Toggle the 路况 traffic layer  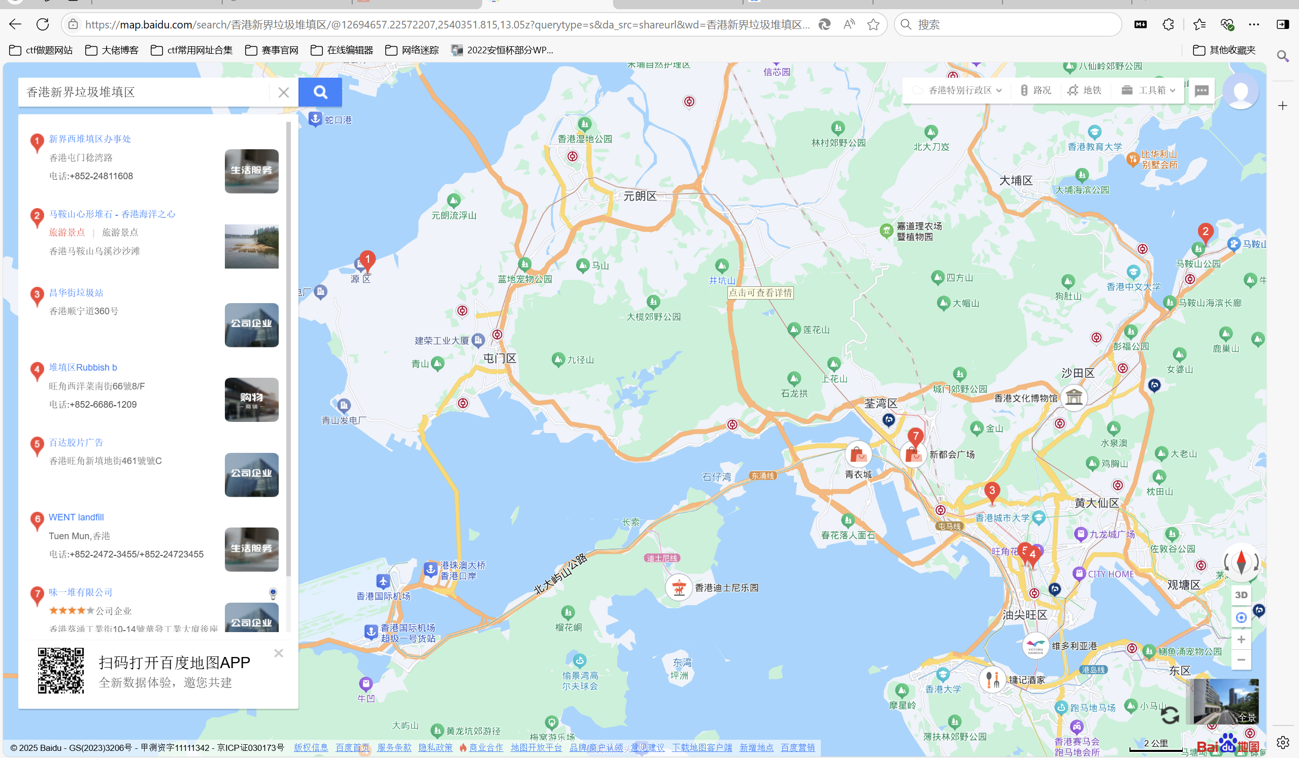coord(1036,90)
